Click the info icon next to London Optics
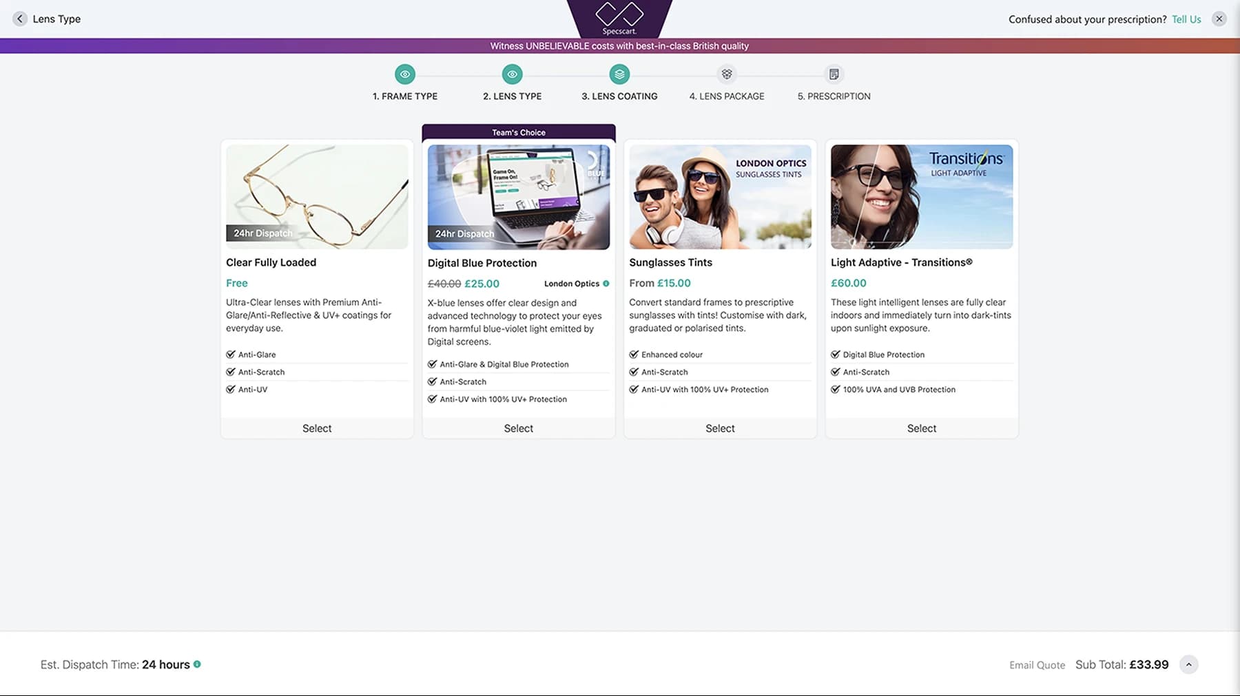This screenshot has height=696, width=1240. (x=606, y=284)
